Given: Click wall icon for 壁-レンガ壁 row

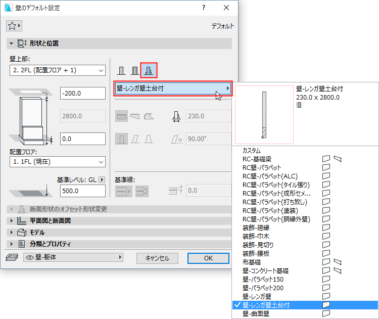Looking at the screenshot, I should [326, 296].
